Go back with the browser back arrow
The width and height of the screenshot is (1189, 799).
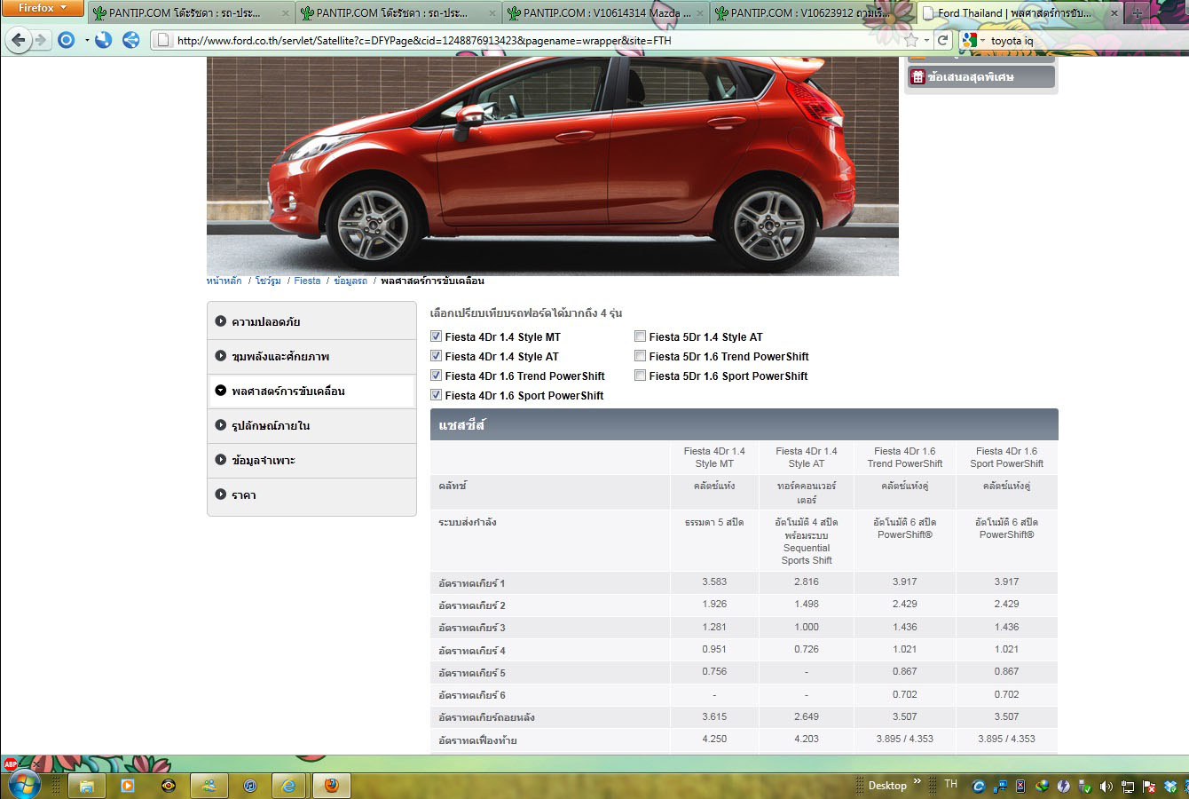coord(19,40)
